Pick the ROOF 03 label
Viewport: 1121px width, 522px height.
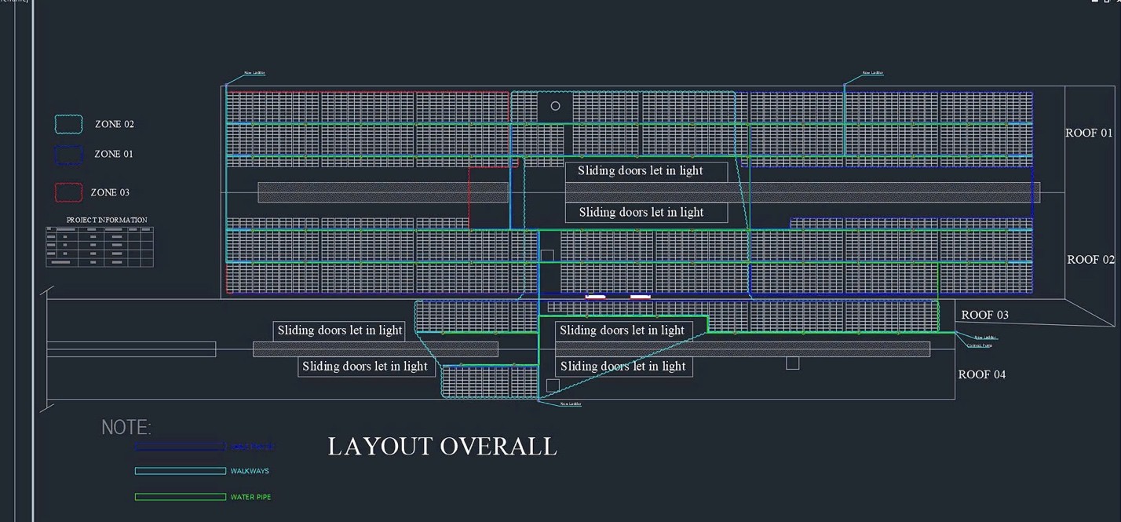tap(984, 315)
